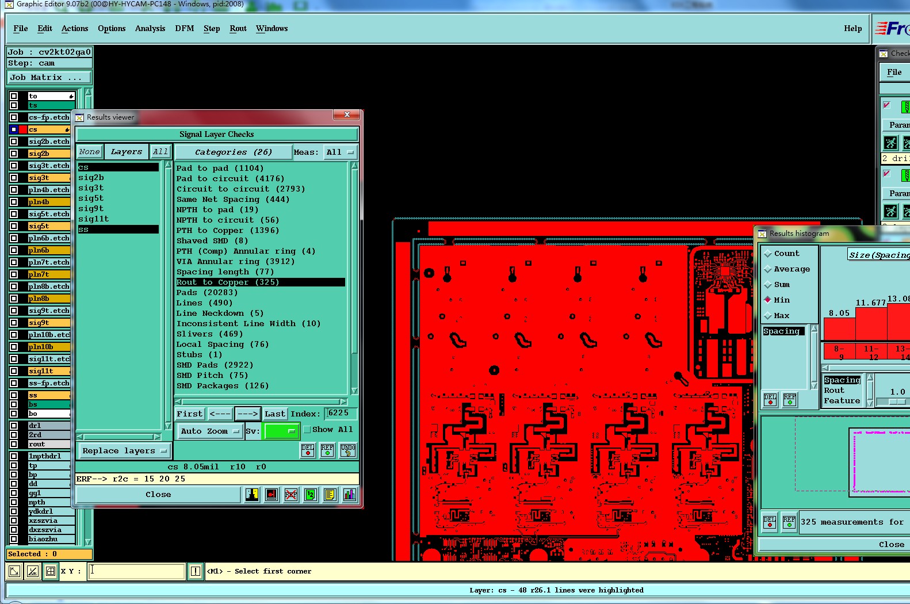Image resolution: width=910 pixels, height=604 pixels.
Task: Open the Meas: All dropdown
Action: [340, 152]
